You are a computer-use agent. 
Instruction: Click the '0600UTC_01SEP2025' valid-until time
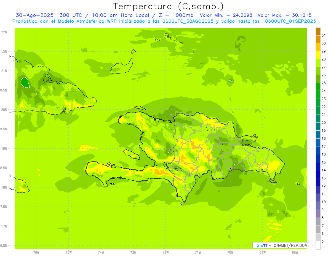point(290,21)
